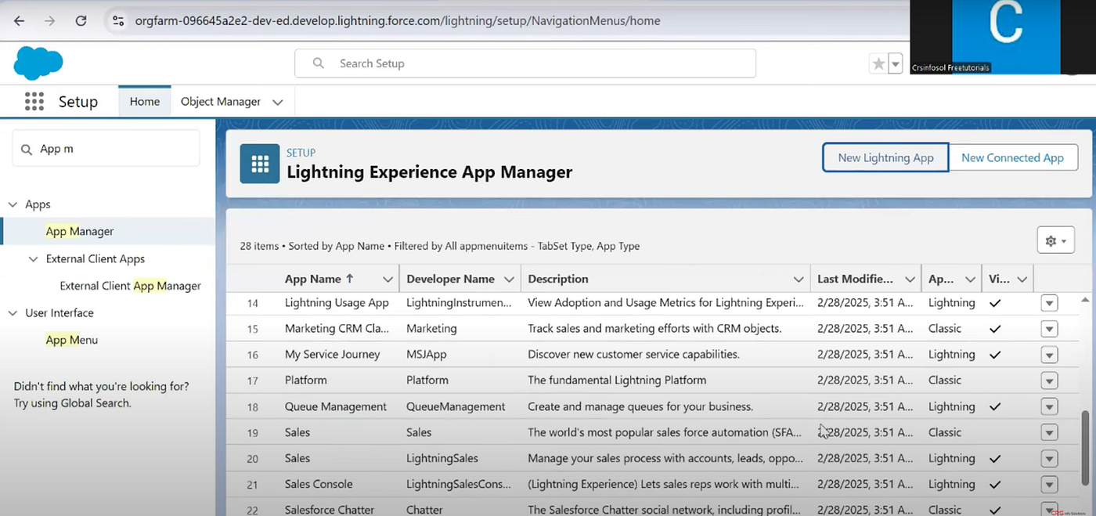1096x516 pixels.
Task: Click visible checkmark for My Service Journey
Action: [x=995, y=355]
